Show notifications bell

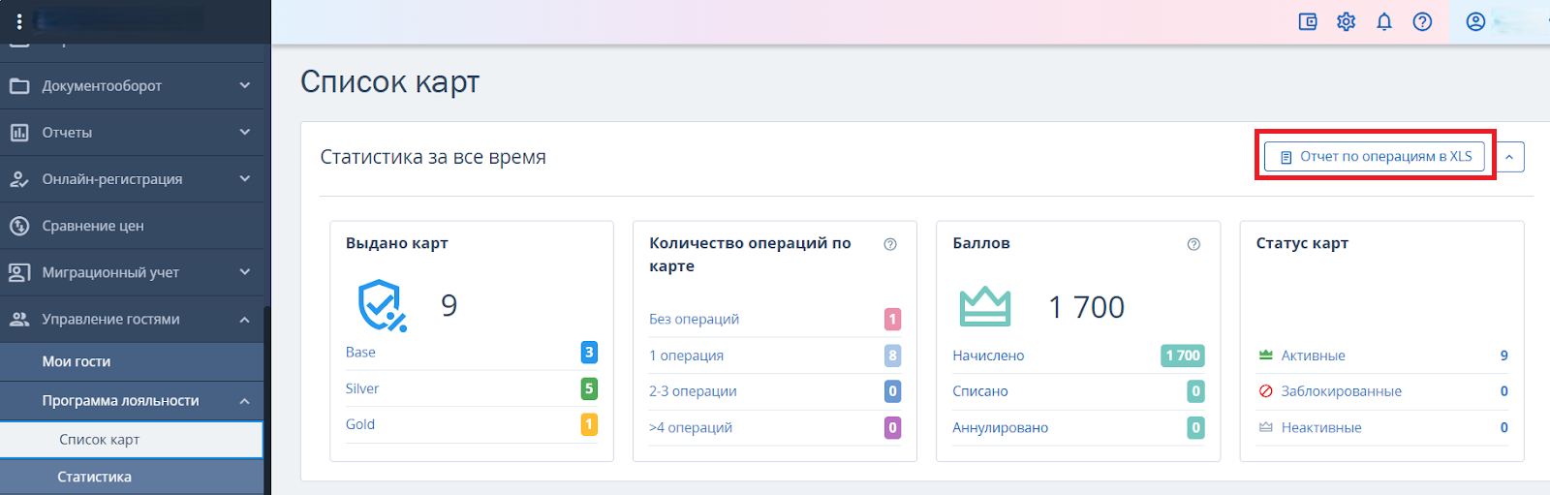coord(1384,21)
